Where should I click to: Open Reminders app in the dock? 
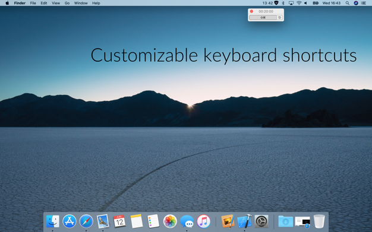click(x=153, y=221)
